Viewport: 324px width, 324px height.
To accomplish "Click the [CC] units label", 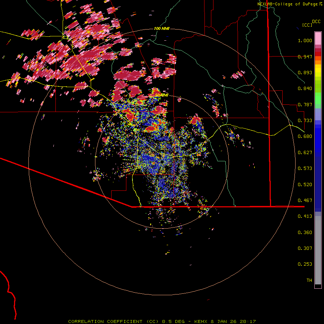I will pyautogui.click(x=307, y=25).
